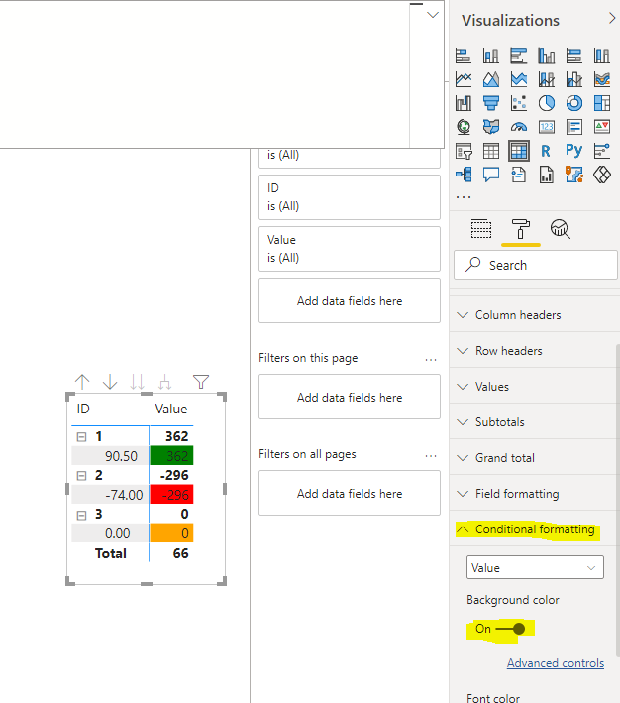
Task: Expand the Field formatting section
Action: click(x=535, y=494)
